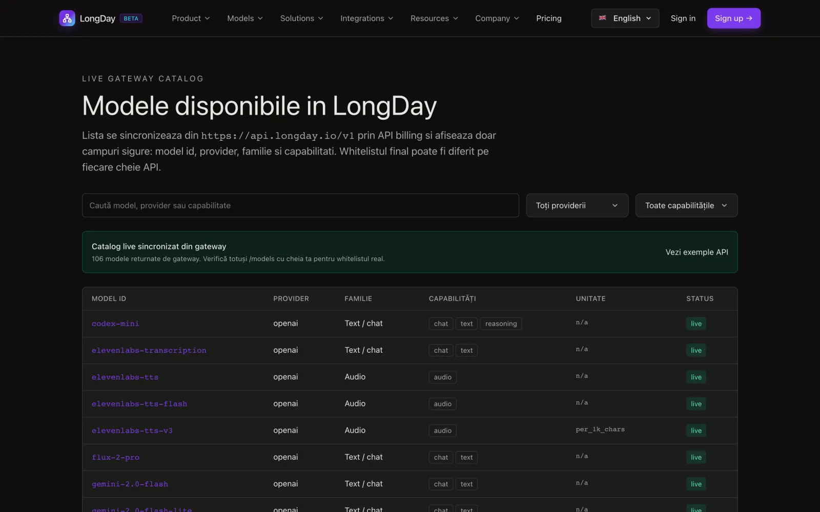Click the FAMILIE column header
This screenshot has height=512, width=820.
tap(358, 298)
